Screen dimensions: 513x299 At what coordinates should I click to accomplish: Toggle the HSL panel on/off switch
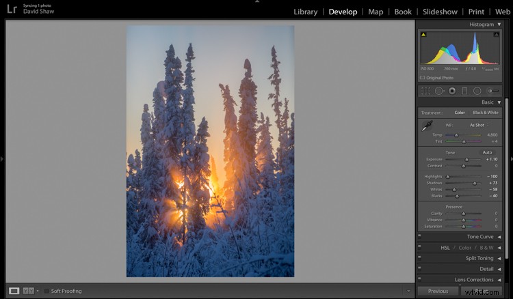(x=419, y=246)
